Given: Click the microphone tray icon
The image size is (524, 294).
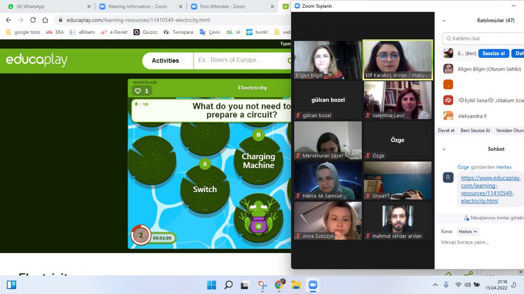Looking at the screenshot, I should 446,285.
